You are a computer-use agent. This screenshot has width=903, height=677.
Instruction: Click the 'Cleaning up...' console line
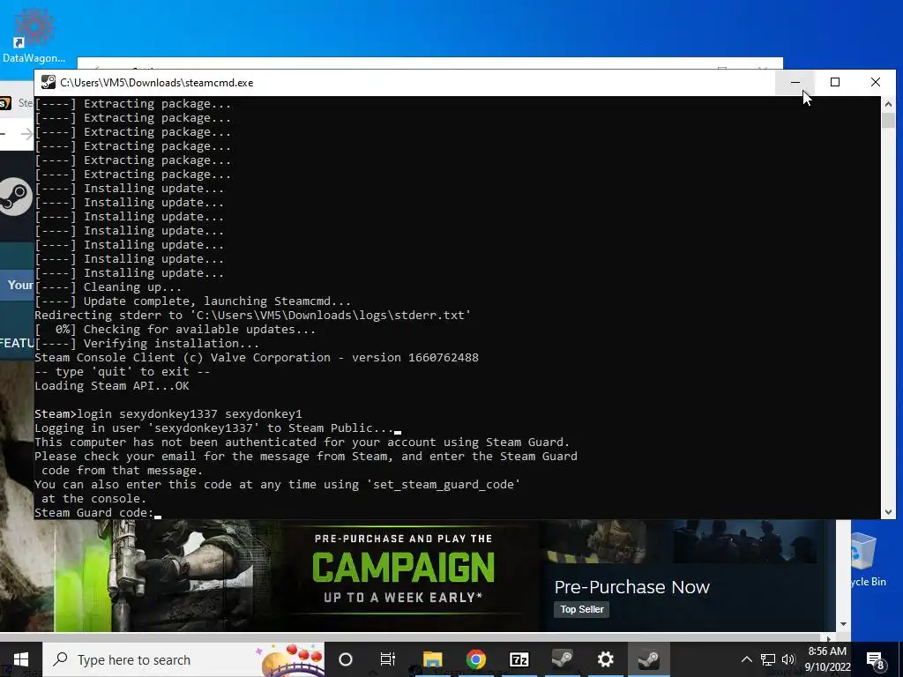[x=108, y=286]
